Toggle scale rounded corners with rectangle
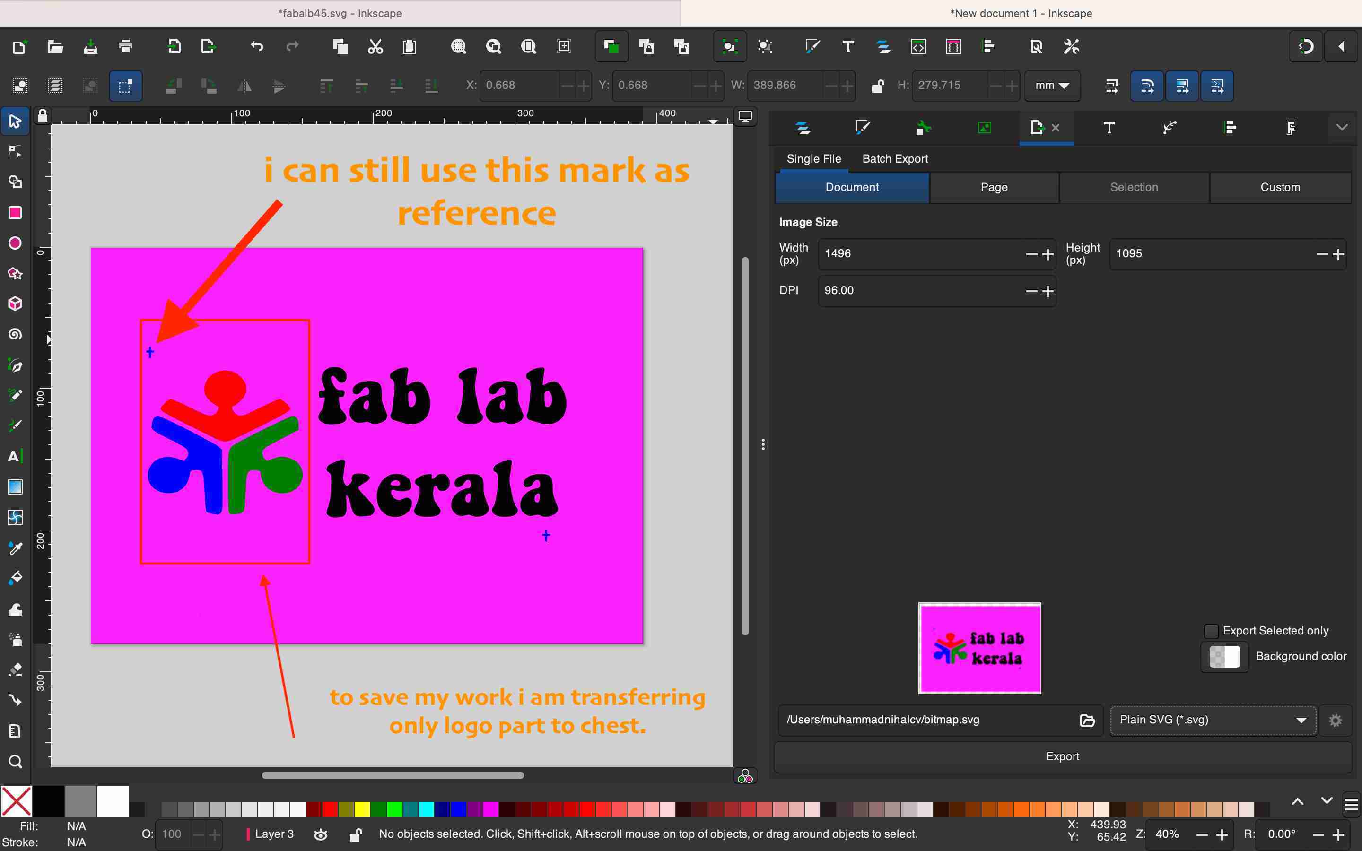This screenshot has height=851, width=1362. point(1147,86)
